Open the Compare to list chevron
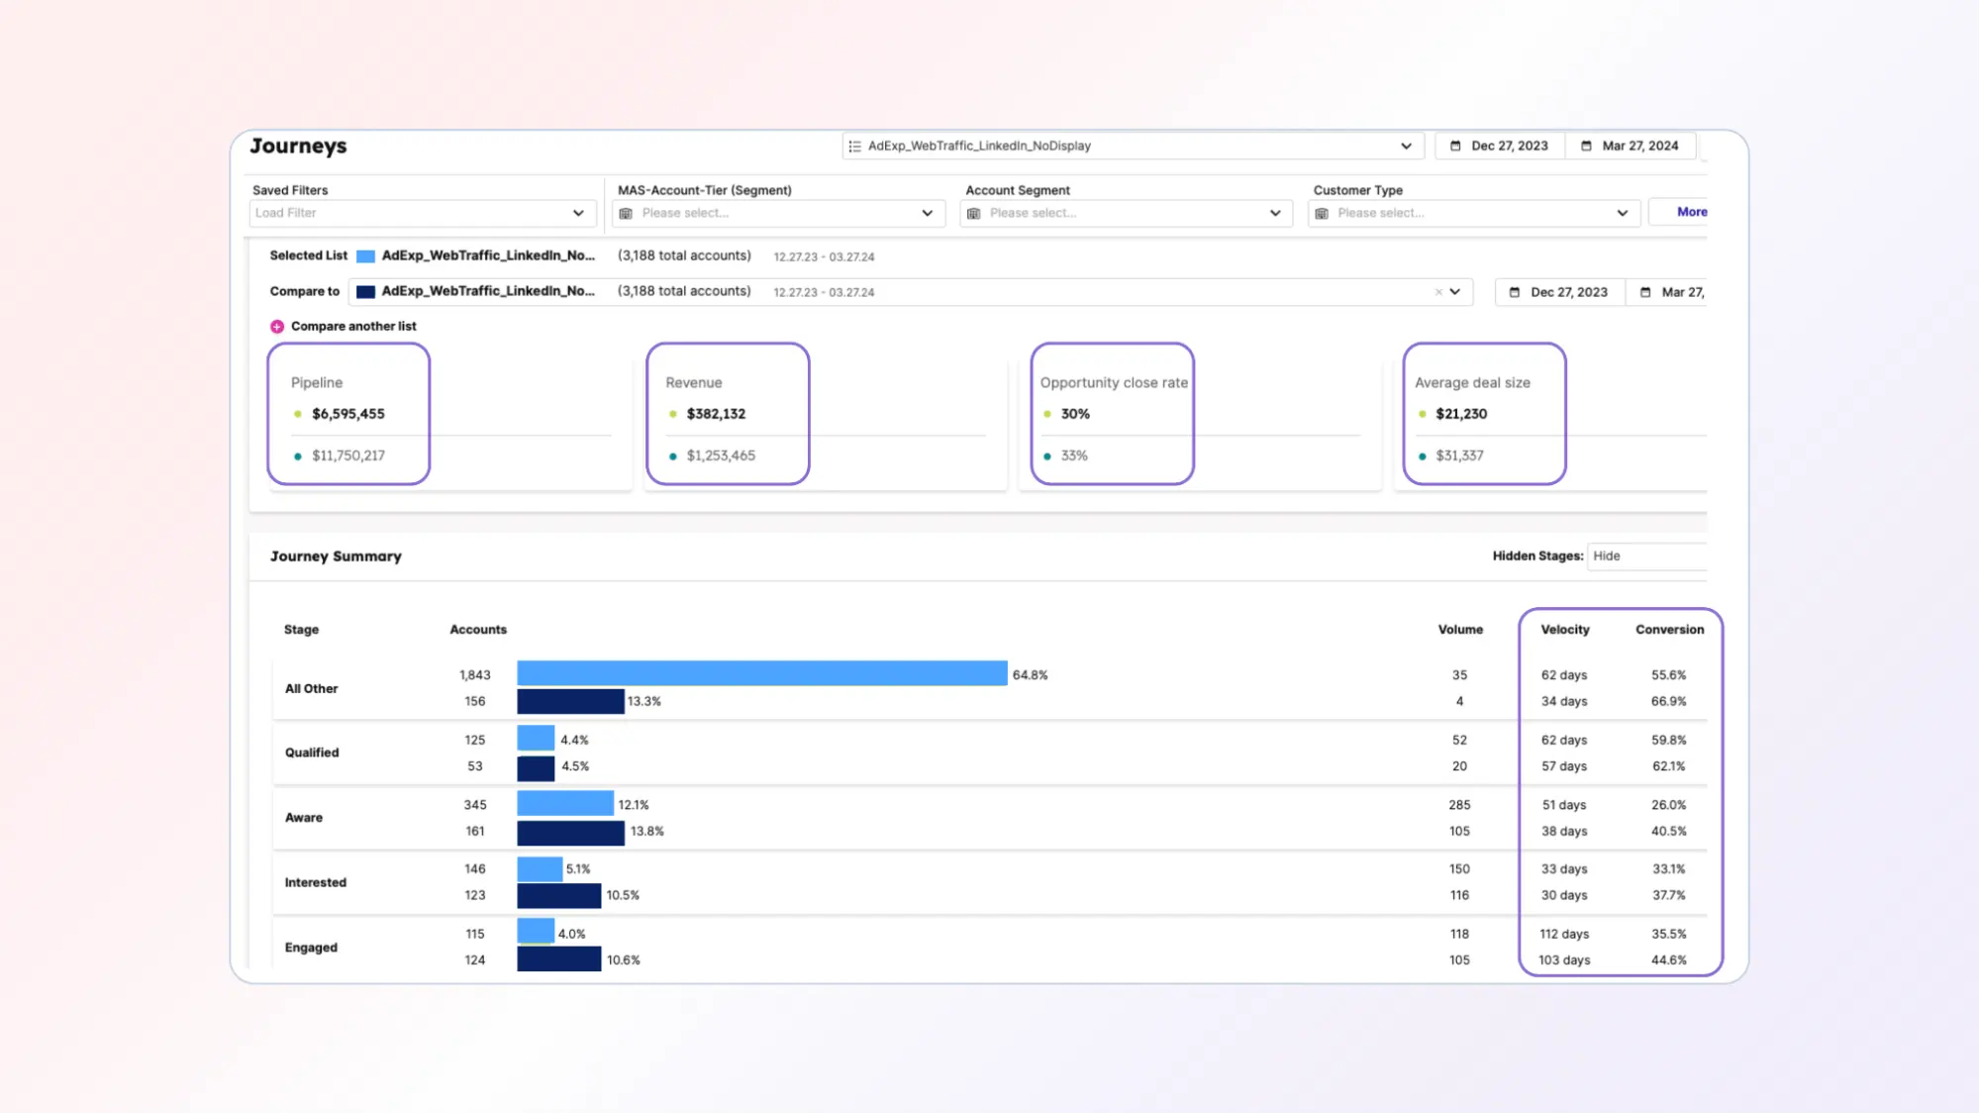The image size is (1979, 1114). pos(1455,292)
